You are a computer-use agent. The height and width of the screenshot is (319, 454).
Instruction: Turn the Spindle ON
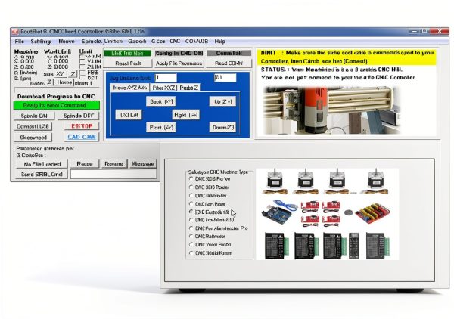point(34,116)
